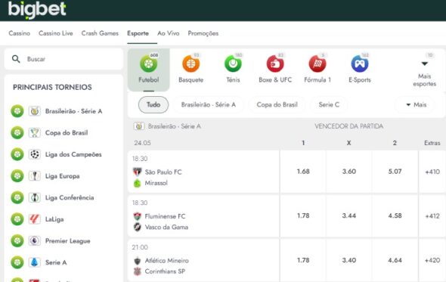The image size is (446, 282).
Task: Open +420 extra markets
Action: click(x=432, y=260)
